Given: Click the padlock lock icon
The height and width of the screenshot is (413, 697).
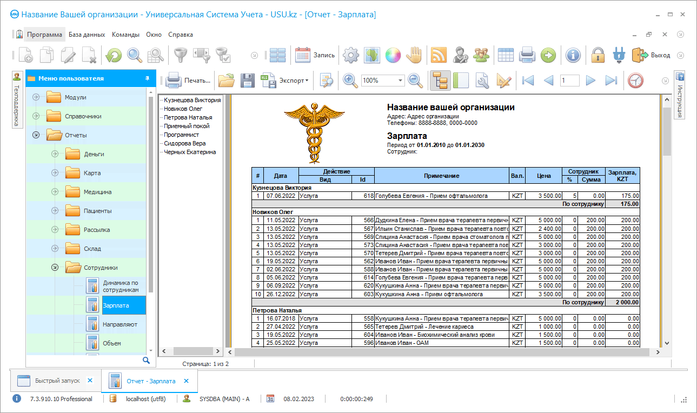Looking at the screenshot, I should pyautogui.click(x=598, y=55).
